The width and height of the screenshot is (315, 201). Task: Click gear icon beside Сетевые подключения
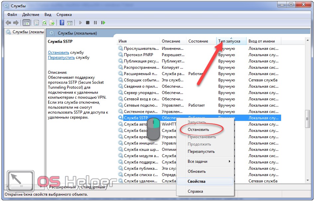point(120,105)
